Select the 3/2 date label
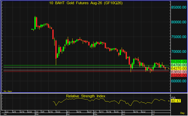This screenshot has width=188, height=116. (x=37, y=112)
